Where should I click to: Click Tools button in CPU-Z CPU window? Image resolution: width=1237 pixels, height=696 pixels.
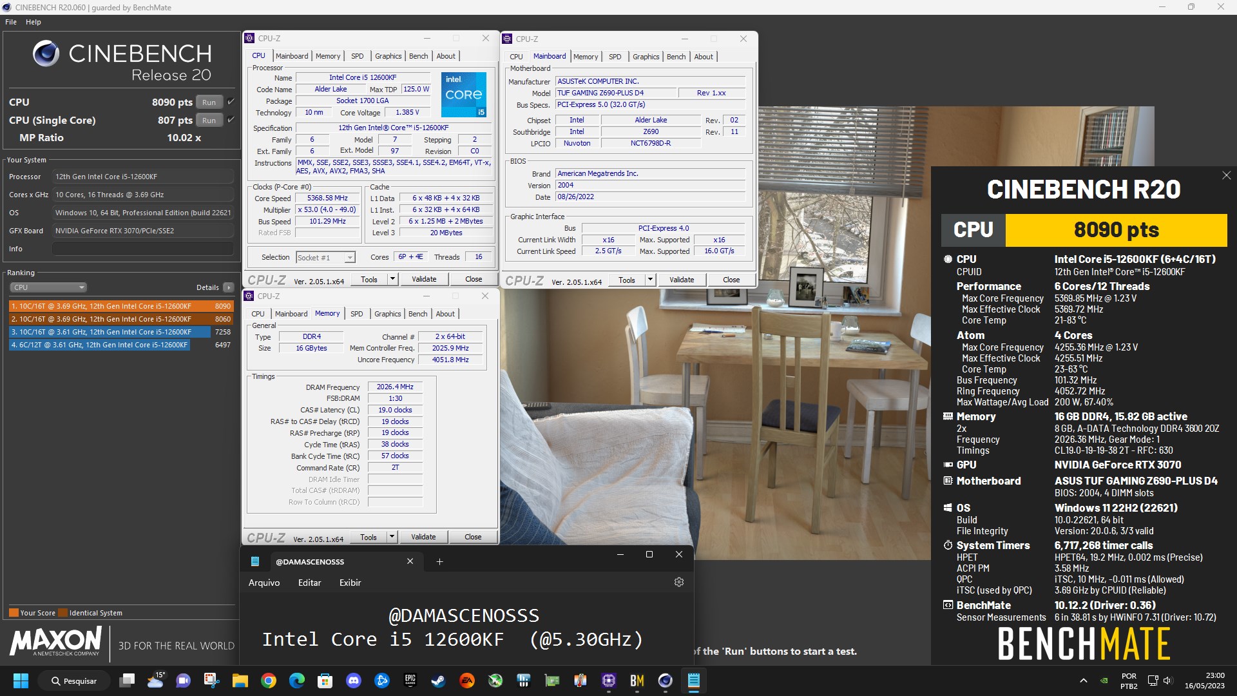coord(369,279)
